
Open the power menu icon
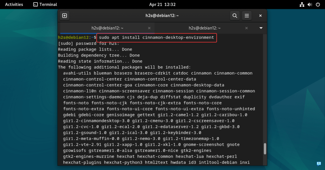(x=318, y=4)
